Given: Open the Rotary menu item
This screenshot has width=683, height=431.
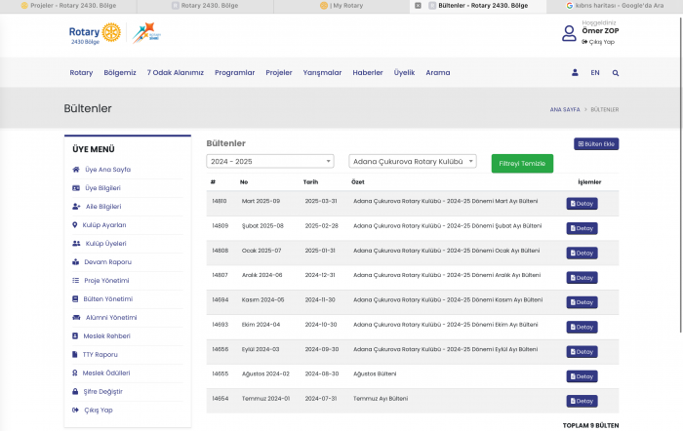Looking at the screenshot, I should click(x=81, y=73).
